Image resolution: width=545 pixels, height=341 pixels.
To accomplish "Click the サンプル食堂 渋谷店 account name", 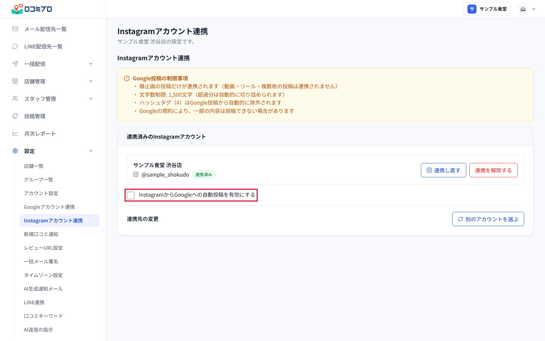I will (157, 165).
